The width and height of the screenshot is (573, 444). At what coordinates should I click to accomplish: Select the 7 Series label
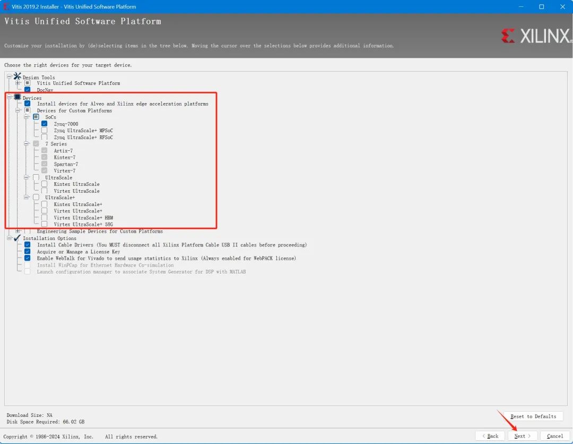56,144
